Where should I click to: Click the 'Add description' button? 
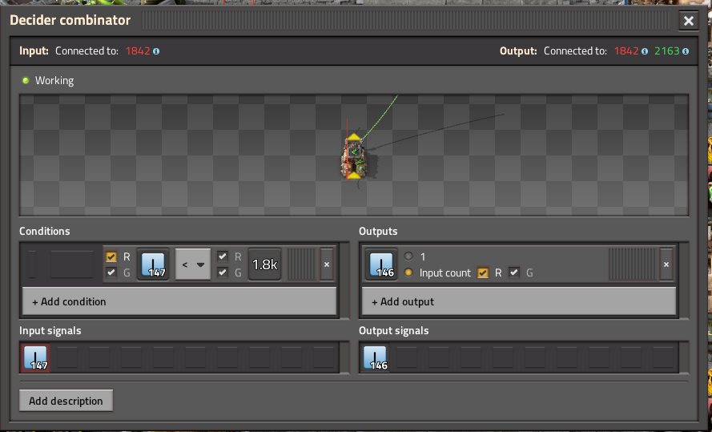pyautogui.click(x=66, y=401)
